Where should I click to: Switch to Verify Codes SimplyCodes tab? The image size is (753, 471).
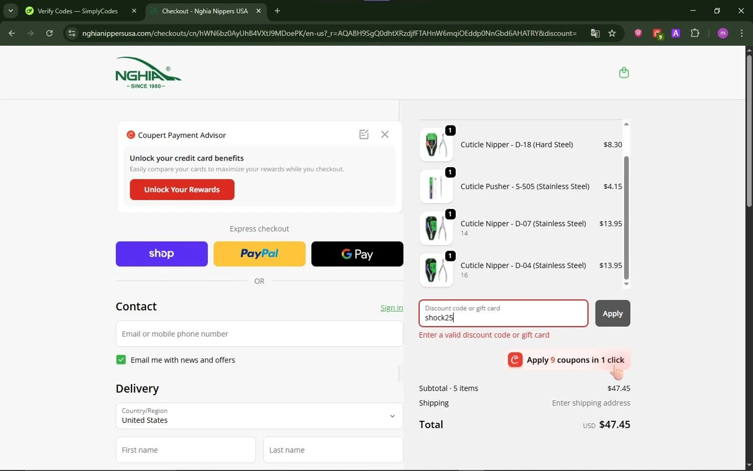(77, 11)
